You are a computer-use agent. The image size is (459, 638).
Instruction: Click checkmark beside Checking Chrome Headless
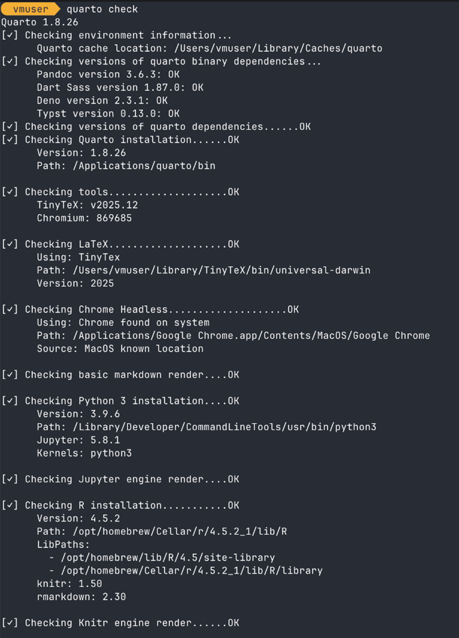coord(10,309)
